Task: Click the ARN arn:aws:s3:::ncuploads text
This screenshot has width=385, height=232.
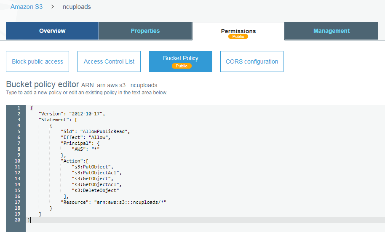Action: point(119,85)
